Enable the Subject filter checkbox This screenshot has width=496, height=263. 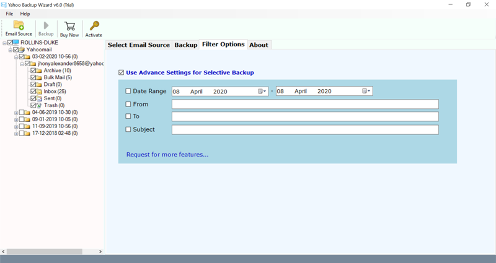click(x=128, y=129)
